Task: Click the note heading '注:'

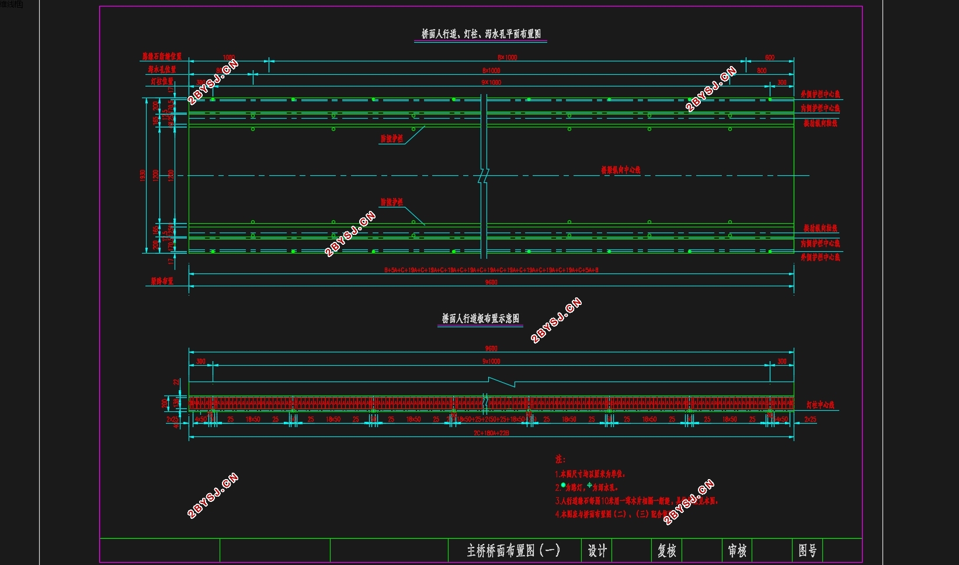Action: click(x=560, y=459)
